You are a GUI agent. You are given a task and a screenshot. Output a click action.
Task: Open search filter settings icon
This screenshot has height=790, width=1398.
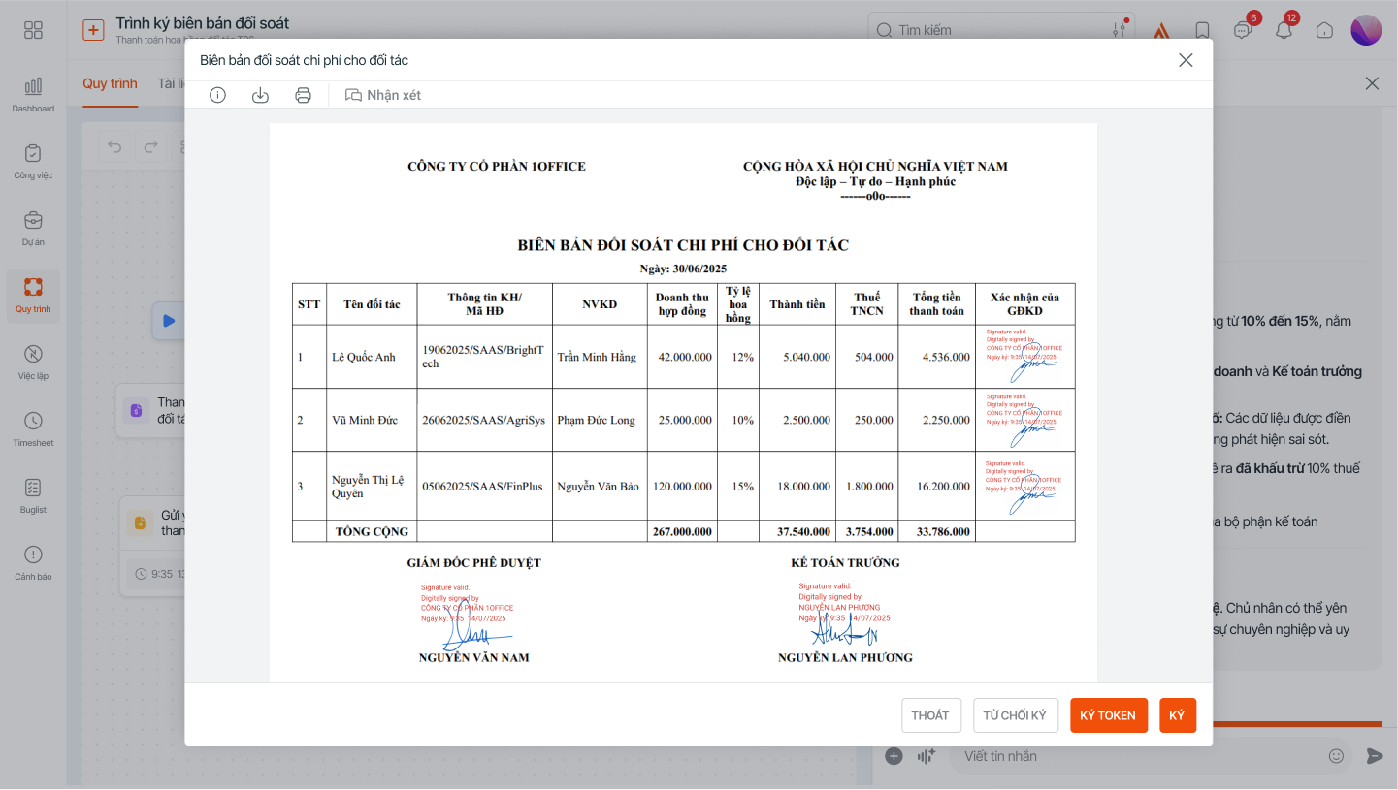tap(1121, 29)
